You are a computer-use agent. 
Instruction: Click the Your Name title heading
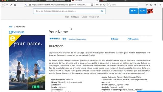(x=58, y=32)
